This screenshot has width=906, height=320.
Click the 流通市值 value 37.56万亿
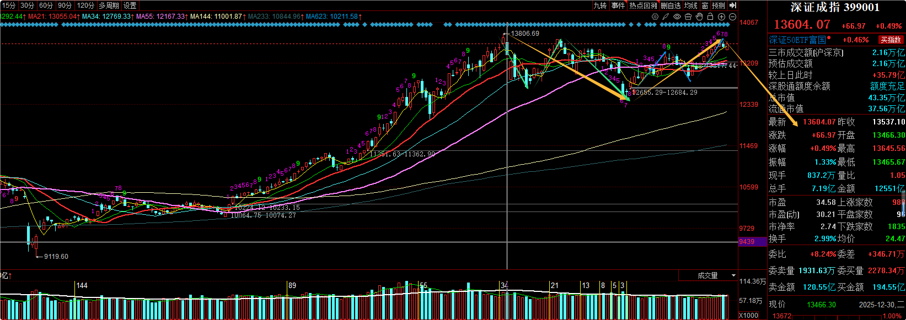coord(886,109)
